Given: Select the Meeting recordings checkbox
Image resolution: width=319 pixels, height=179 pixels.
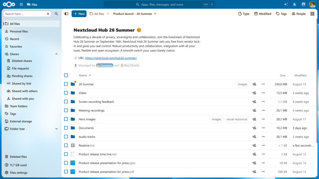Looking at the screenshot, I should point(66,110).
